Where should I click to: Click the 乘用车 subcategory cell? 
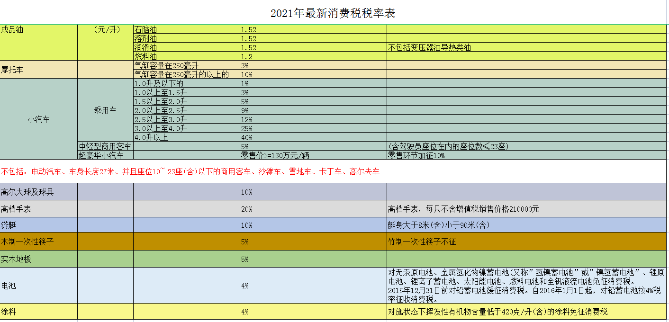tap(105, 110)
